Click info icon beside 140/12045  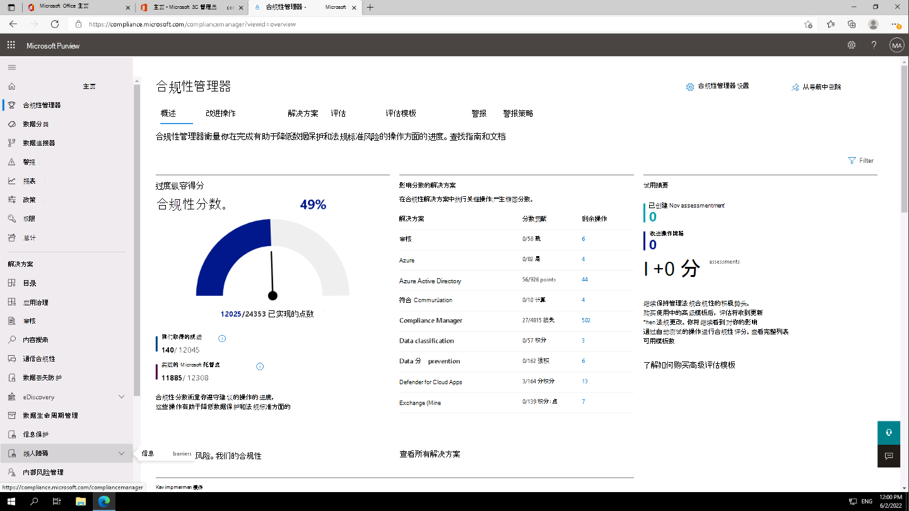[x=222, y=339]
